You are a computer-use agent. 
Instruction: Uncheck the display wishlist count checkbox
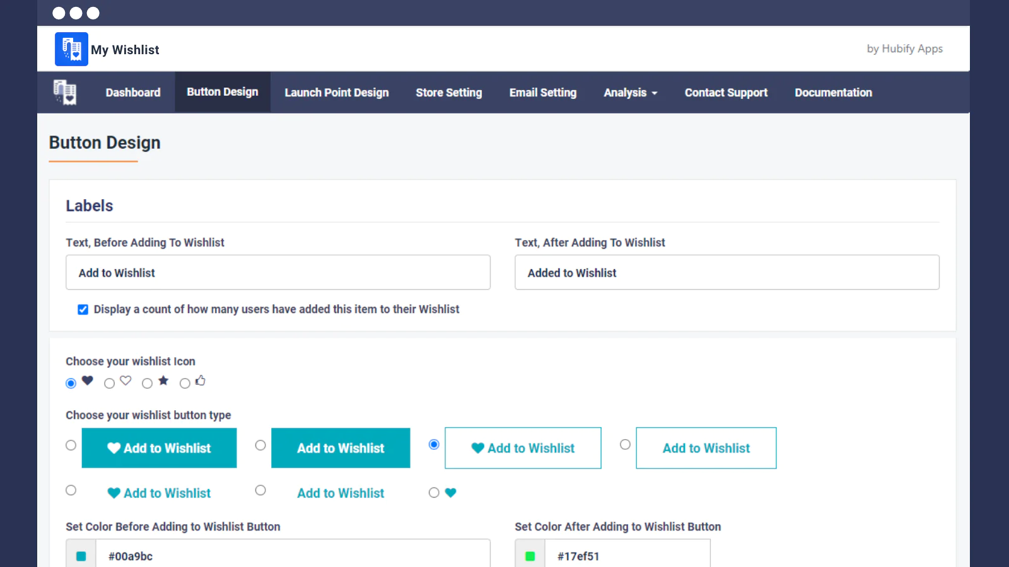click(83, 309)
